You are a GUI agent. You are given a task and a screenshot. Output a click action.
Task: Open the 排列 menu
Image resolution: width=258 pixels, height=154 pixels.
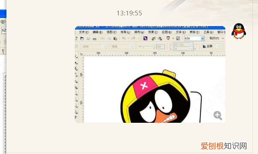(139, 32)
